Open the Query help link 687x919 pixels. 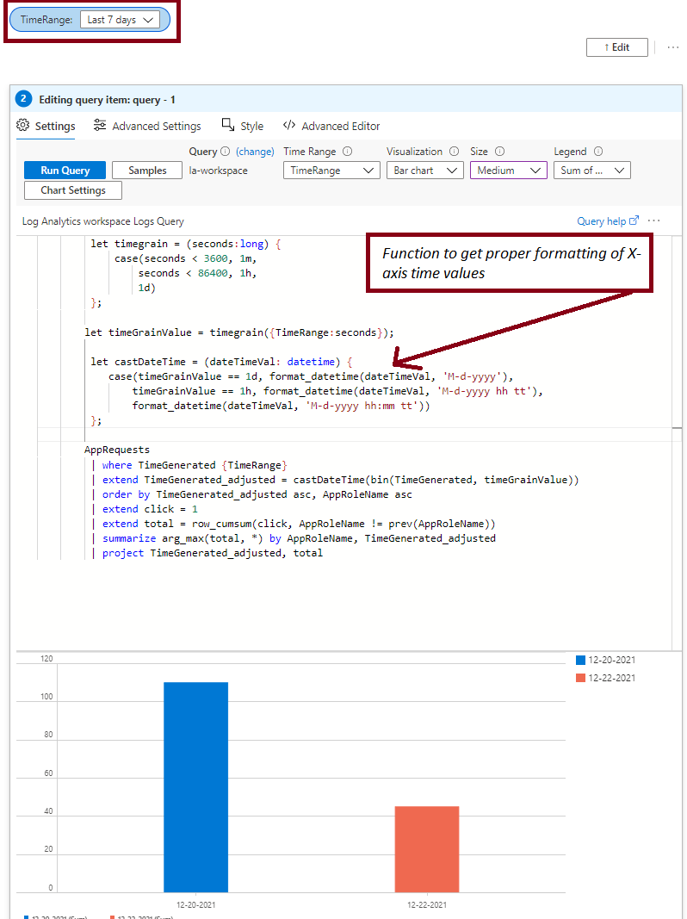tap(602, 221)
